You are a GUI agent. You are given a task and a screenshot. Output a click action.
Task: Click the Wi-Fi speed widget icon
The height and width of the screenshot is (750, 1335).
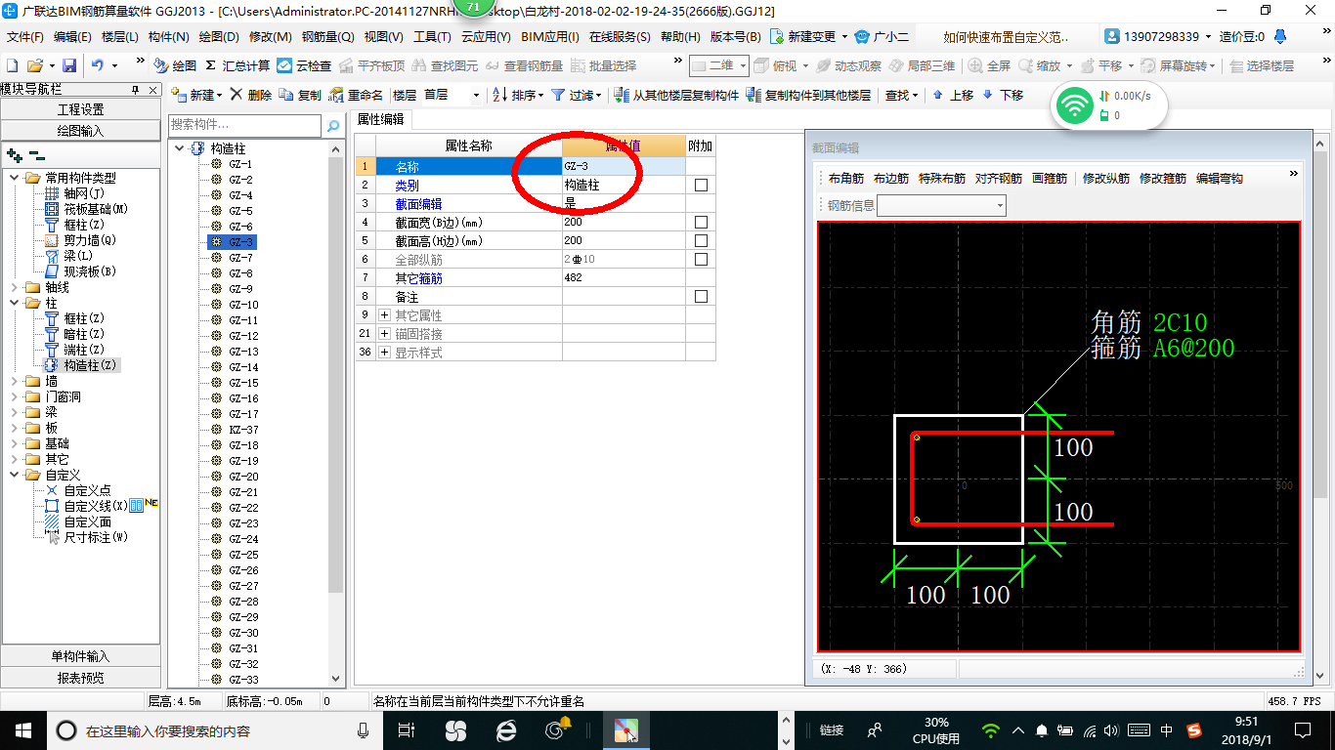pos(1075,105)
